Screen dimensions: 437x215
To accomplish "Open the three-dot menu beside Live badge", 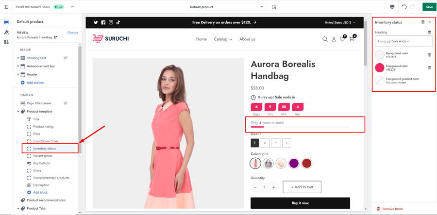I will (x=72, y=7).
